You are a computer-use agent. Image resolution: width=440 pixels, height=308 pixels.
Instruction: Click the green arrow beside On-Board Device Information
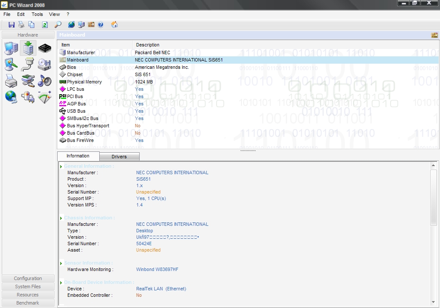61,283
